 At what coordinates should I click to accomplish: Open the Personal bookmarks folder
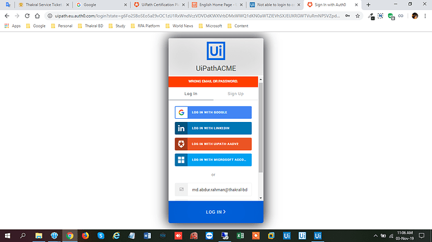coord(62,26)
